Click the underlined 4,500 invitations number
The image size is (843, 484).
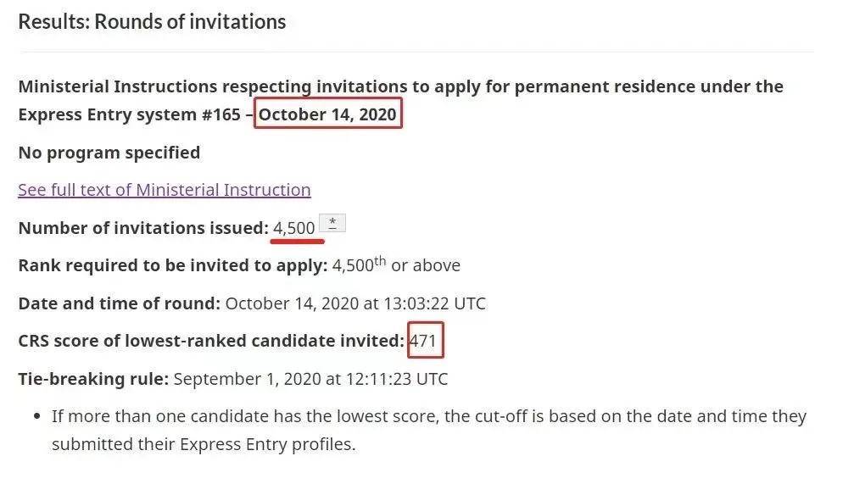click(x=294, y=228)
